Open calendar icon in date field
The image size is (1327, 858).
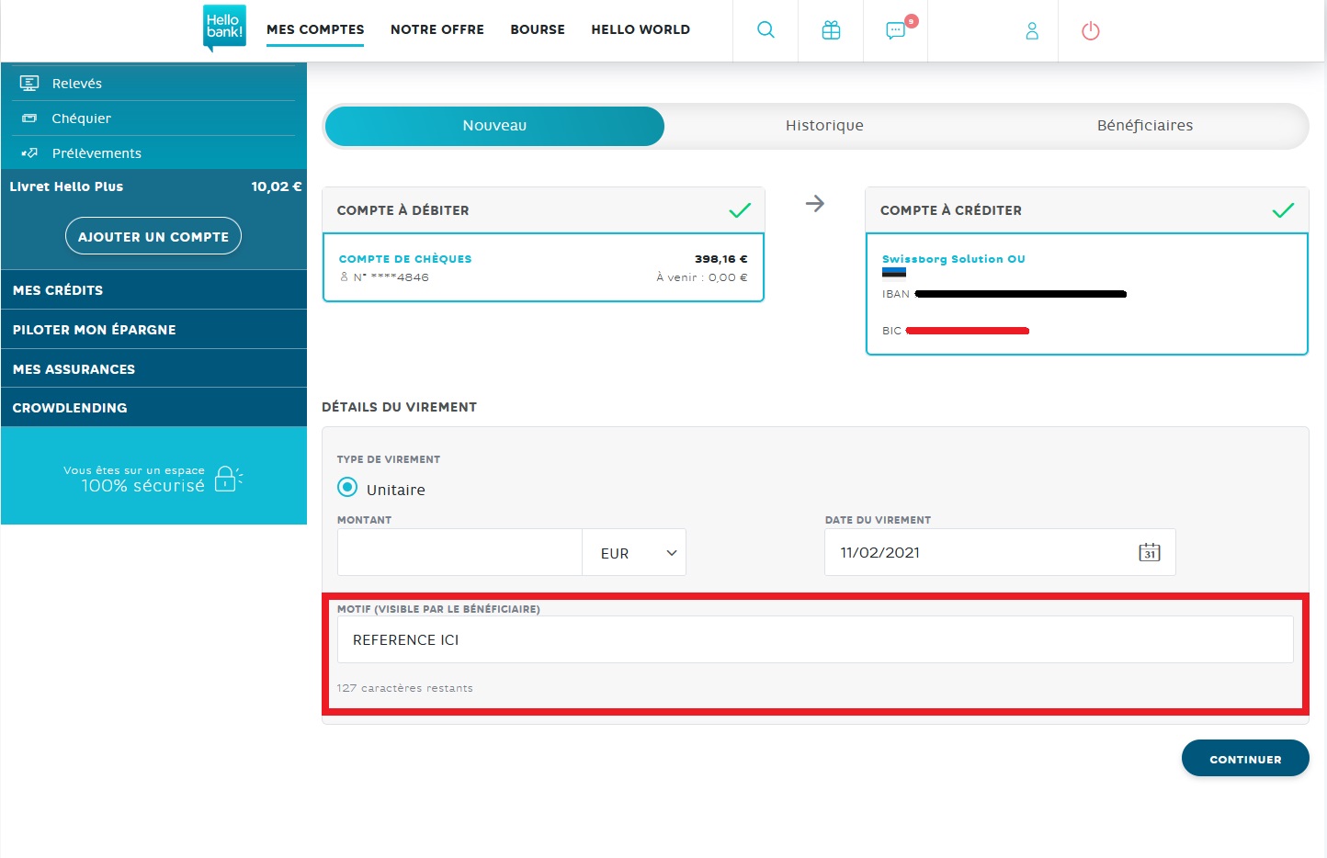pos(1149,552)
